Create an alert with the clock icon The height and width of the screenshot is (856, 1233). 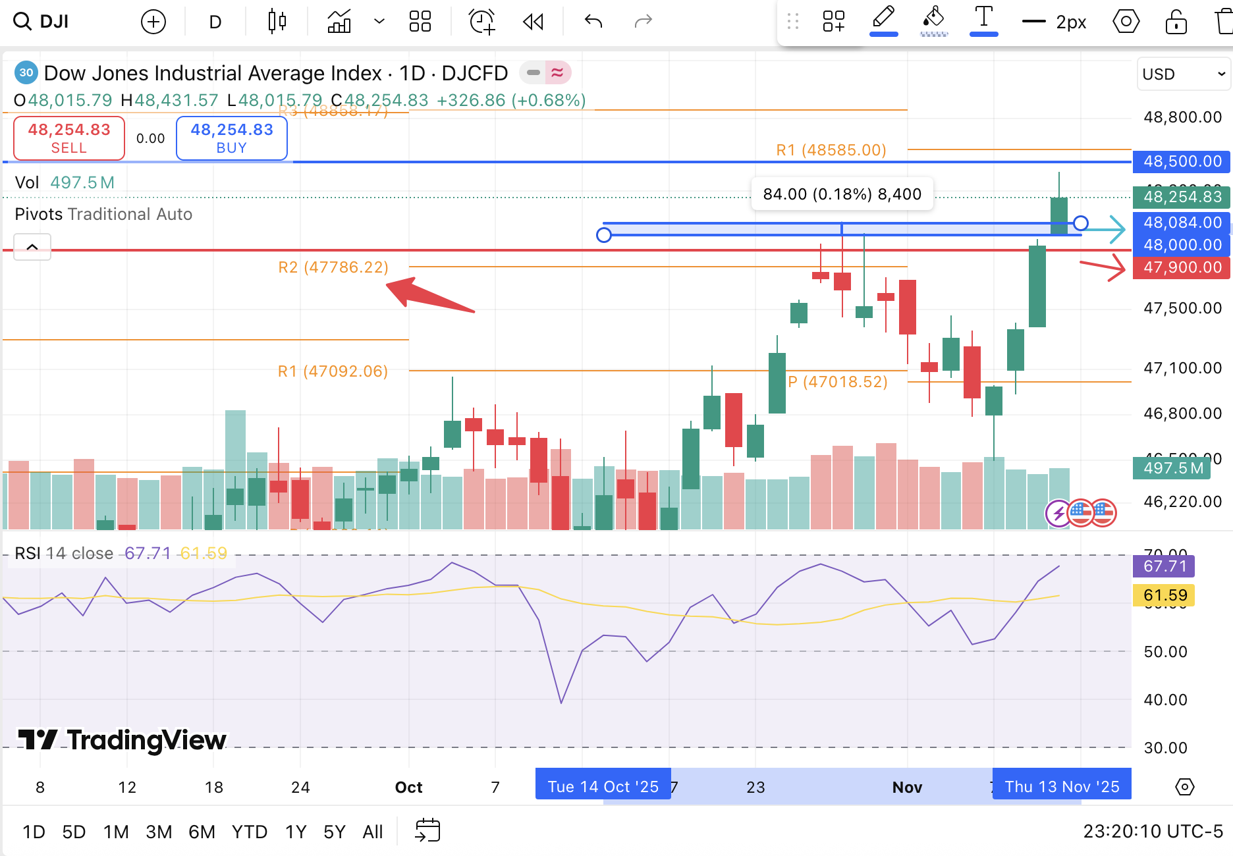coord(481,22)
